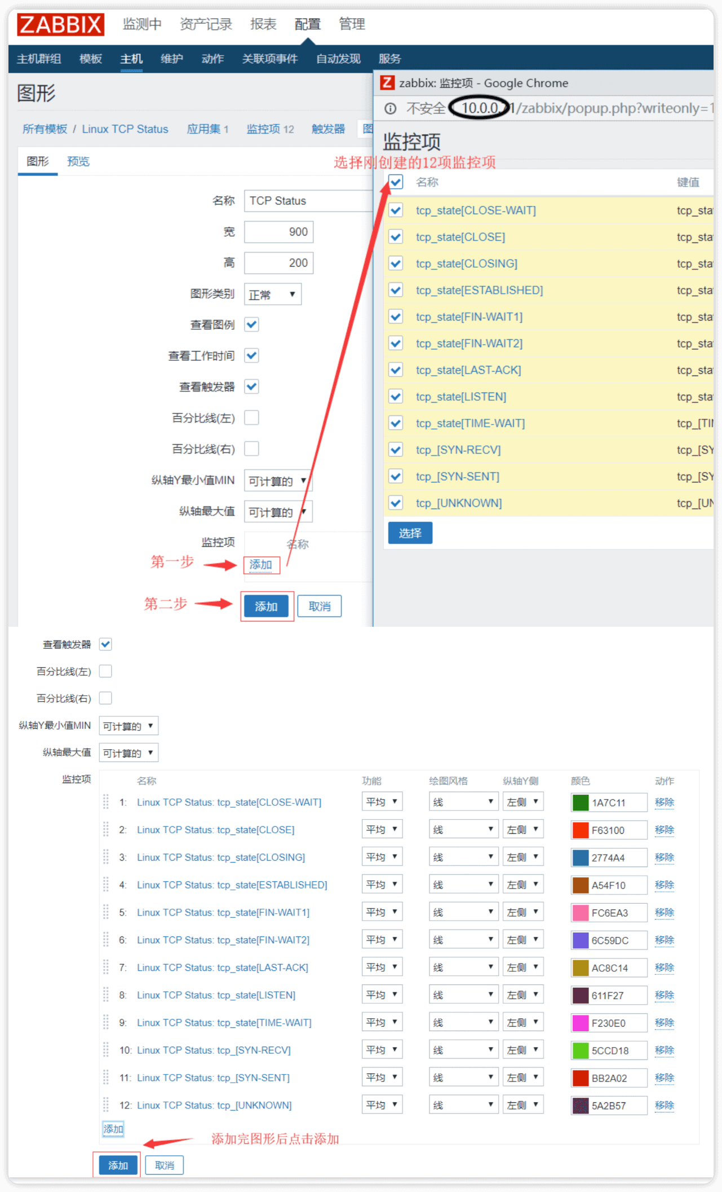Click drag handle for row 6 FIN-WAIT2
This screenshot has height=1192, width=722.
(x=106, y=940)
